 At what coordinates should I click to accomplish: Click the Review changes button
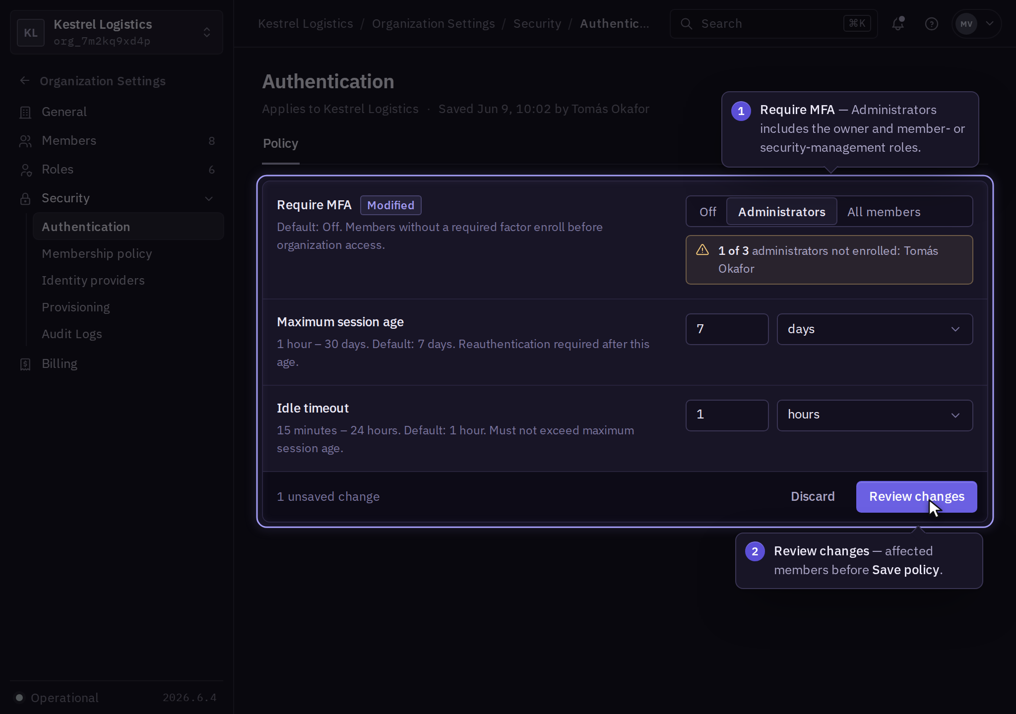click(916, 497)
